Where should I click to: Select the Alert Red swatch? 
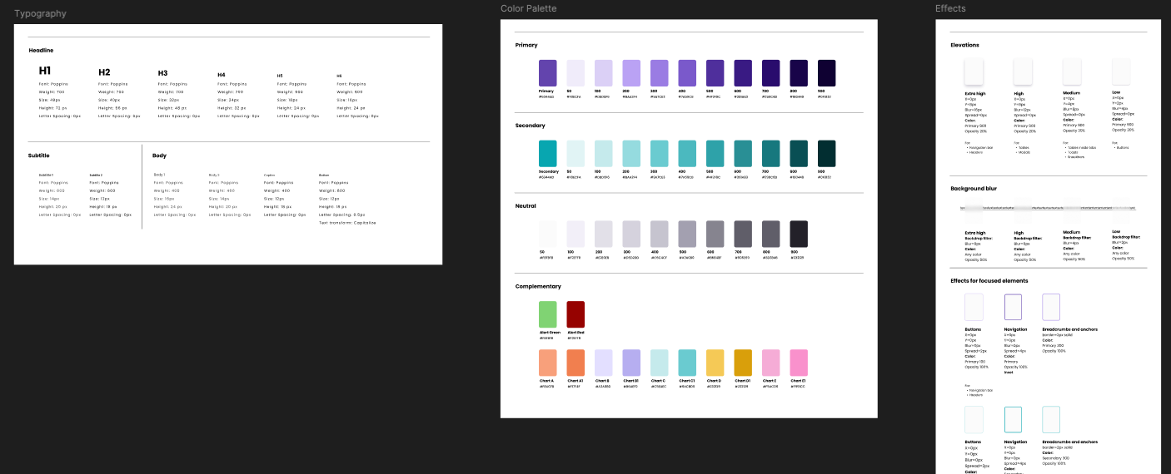[576, 314]
